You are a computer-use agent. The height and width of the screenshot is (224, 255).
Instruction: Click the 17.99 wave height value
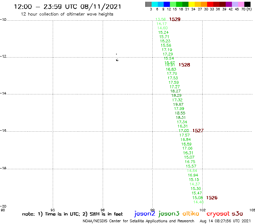coord(179,109)
